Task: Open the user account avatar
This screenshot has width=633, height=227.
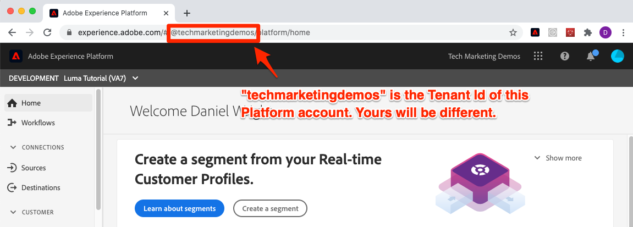Action: point(618,57)
